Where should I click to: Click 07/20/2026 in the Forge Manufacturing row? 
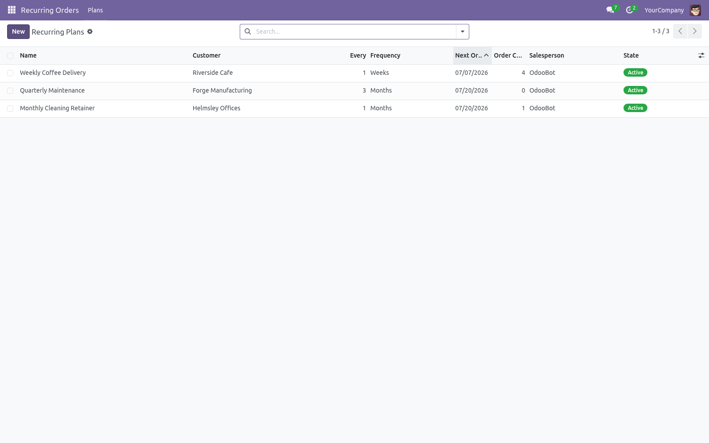click(x=471, y=90)
